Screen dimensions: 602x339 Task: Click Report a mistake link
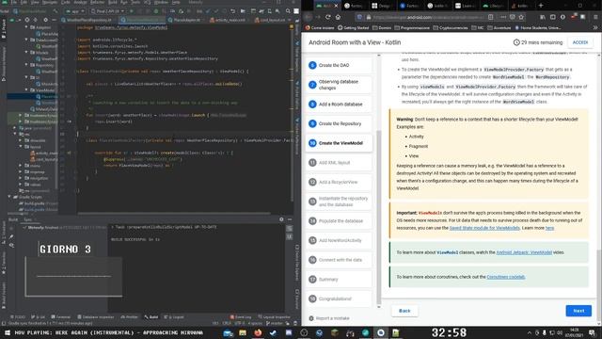[x=332, y=318]
